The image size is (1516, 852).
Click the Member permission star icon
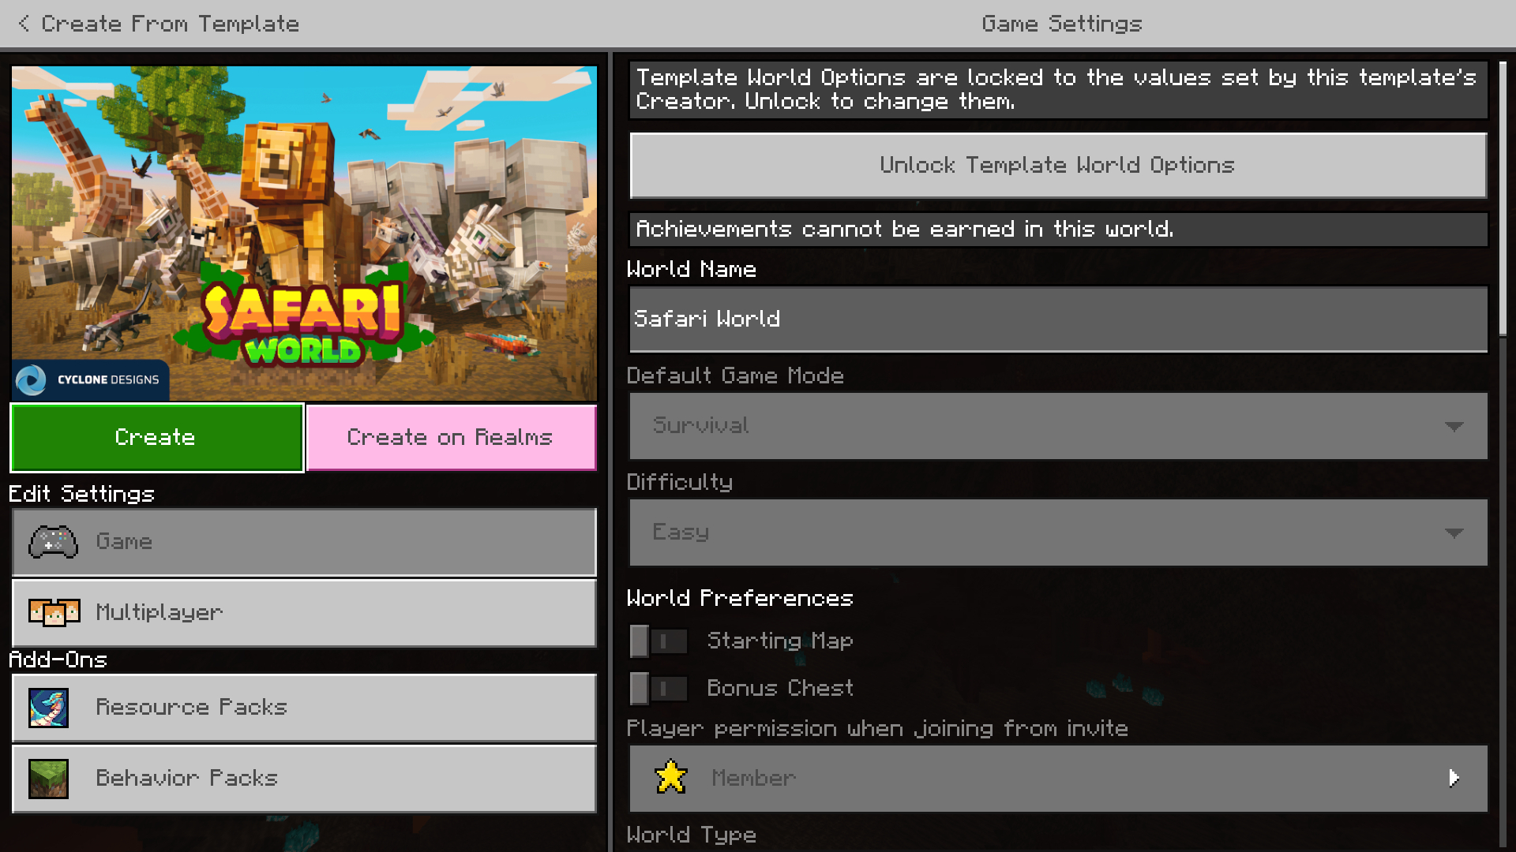coord(670,777)
